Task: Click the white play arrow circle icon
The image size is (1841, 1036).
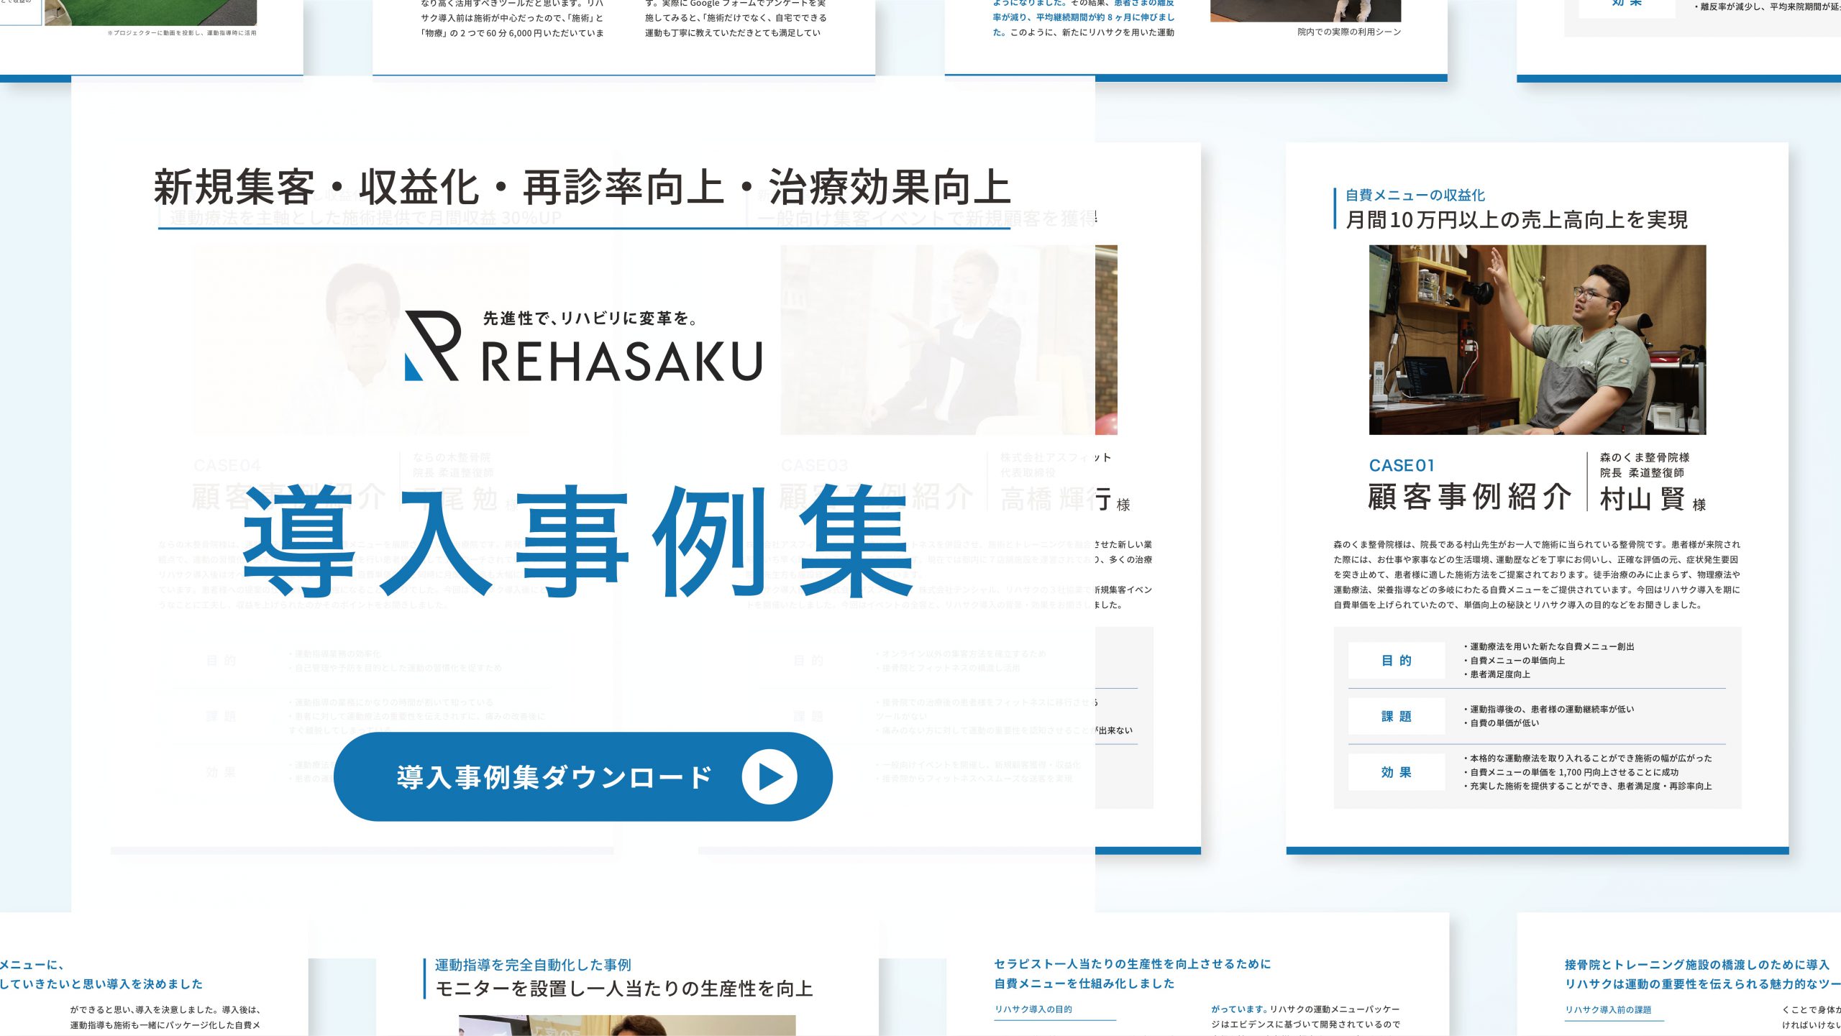Action: [x=769, y=776]
